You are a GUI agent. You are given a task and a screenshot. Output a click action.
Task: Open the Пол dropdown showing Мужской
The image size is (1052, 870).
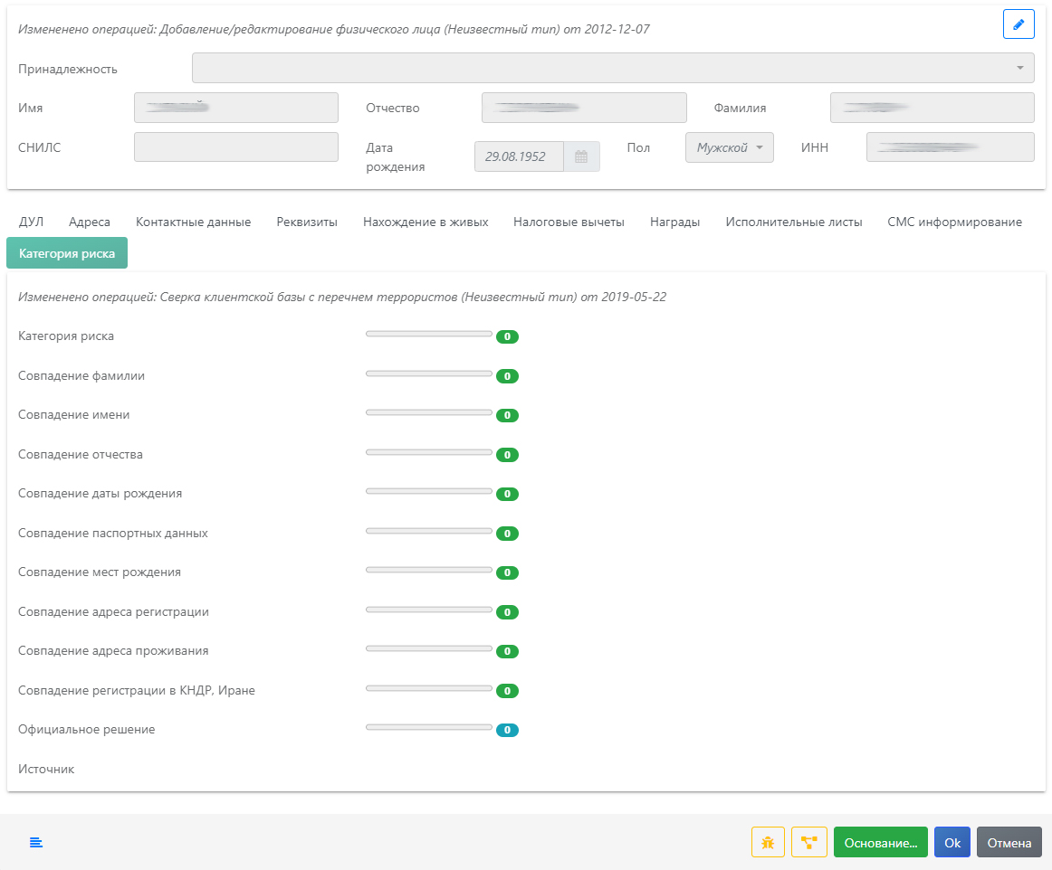pyautogui.click(x=729, y=147)
